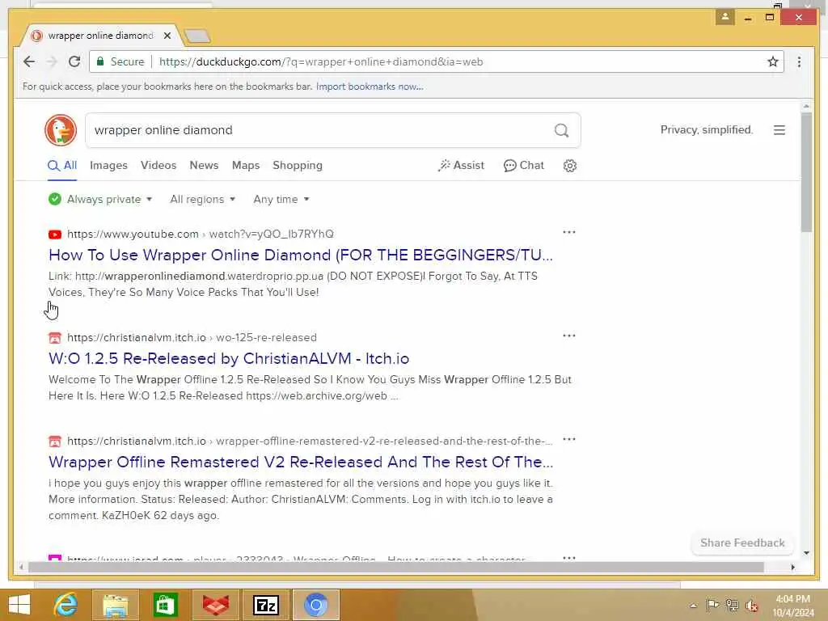Click the Chromium taskbar icon
This screenshot has height=621, width=828.
pos(316,605)
